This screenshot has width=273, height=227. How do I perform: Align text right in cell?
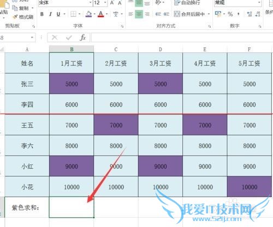(x=147, y=14)
